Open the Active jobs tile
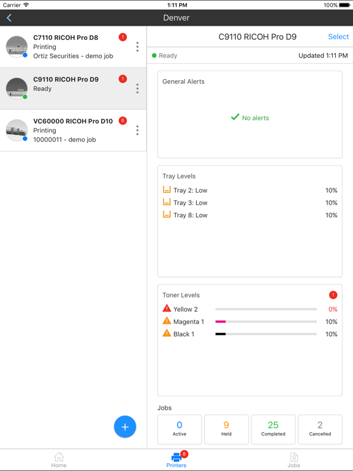The image size is (353, 471). [180, 429]
